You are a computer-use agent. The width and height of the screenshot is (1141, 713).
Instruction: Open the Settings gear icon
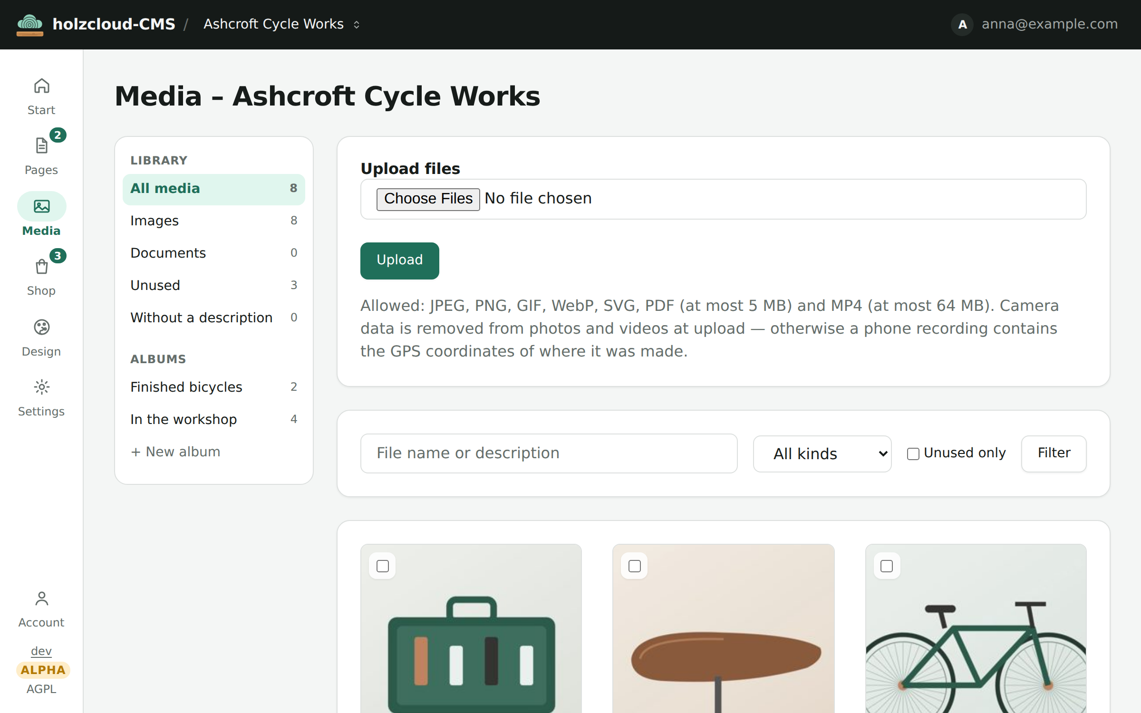[x=41, y=387]
